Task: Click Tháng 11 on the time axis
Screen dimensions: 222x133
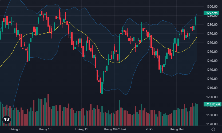Action: click(81, 129)
